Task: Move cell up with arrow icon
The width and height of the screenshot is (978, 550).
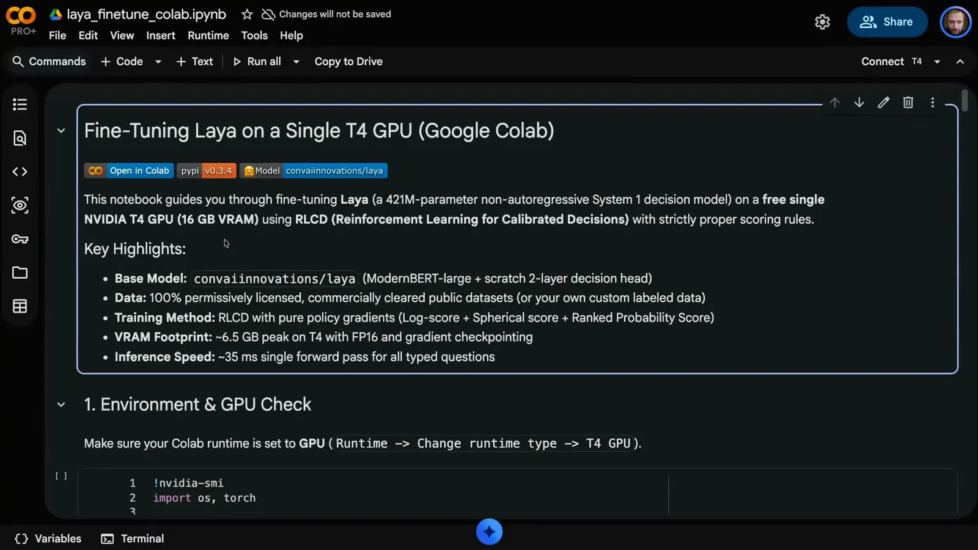Action: [x=834, y=103]
